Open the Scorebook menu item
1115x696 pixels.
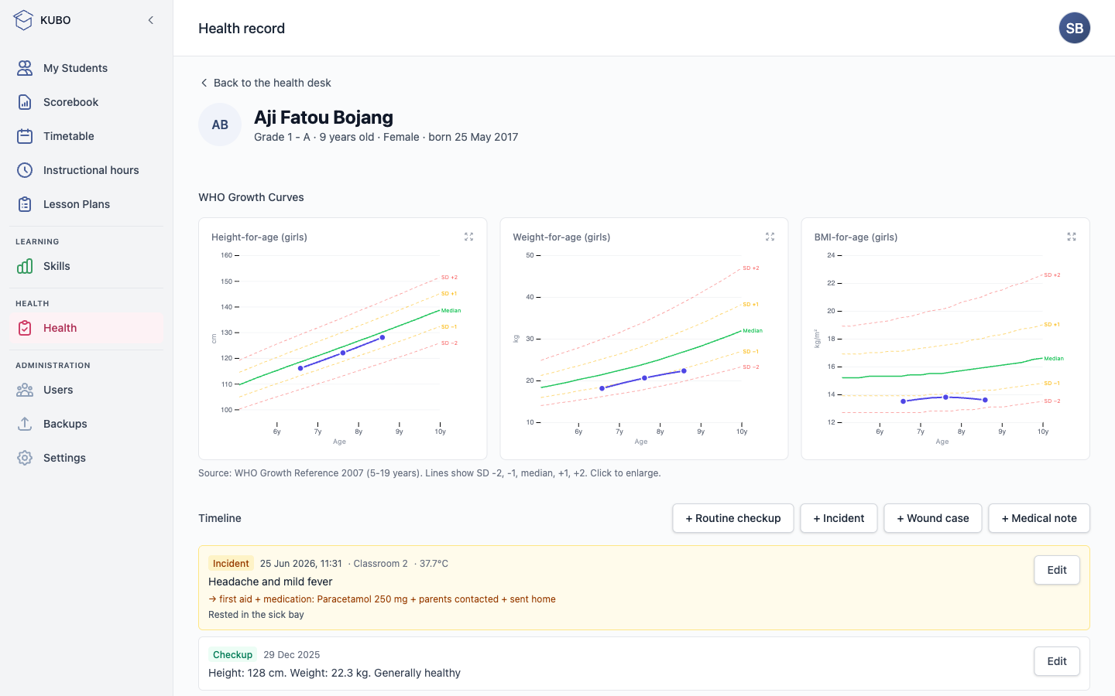[x=87, y=102]
